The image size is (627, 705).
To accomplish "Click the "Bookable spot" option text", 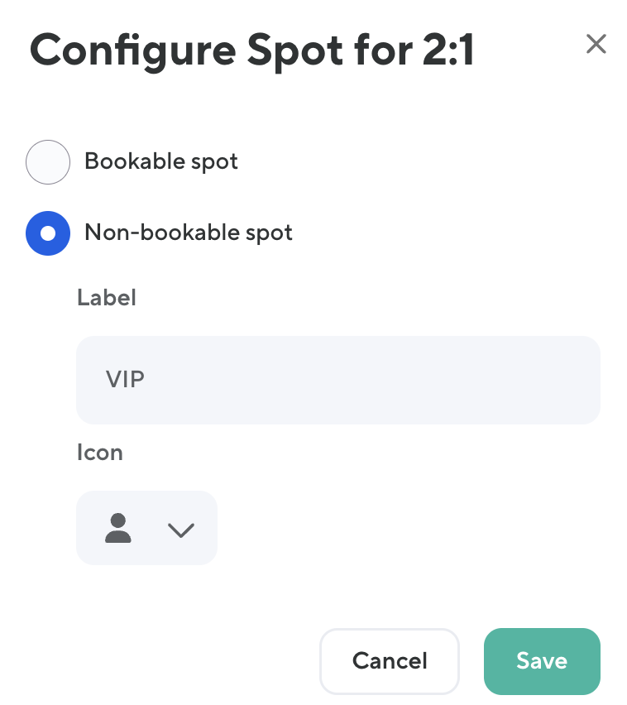I will (x=161, y=161).
